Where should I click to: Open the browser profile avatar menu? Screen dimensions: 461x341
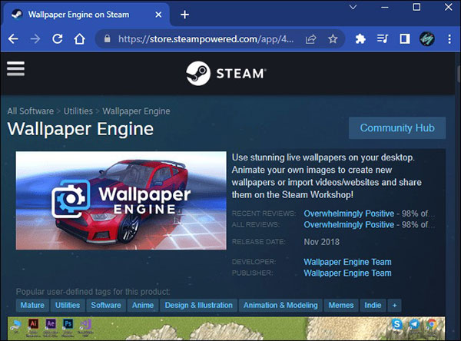(427, 38)
